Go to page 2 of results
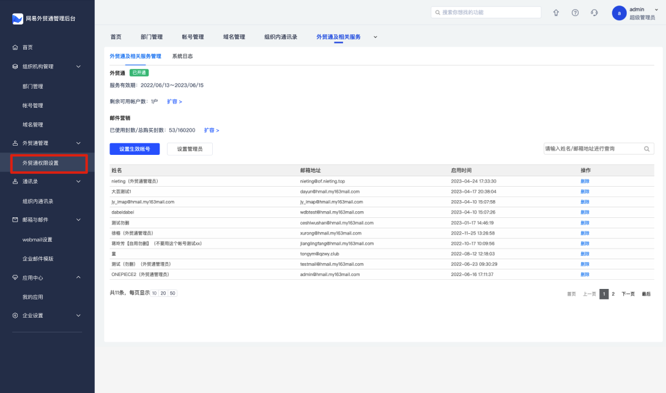 pos(613,294)
